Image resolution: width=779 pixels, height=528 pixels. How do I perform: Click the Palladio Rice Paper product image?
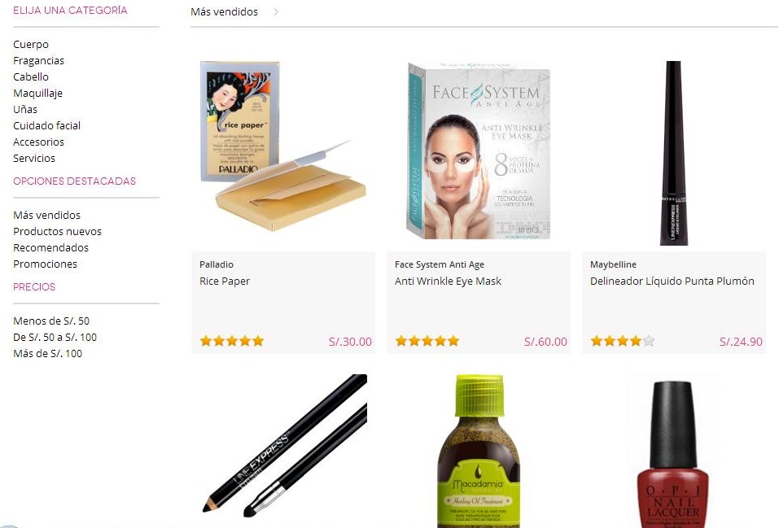(x=283, y=146)
